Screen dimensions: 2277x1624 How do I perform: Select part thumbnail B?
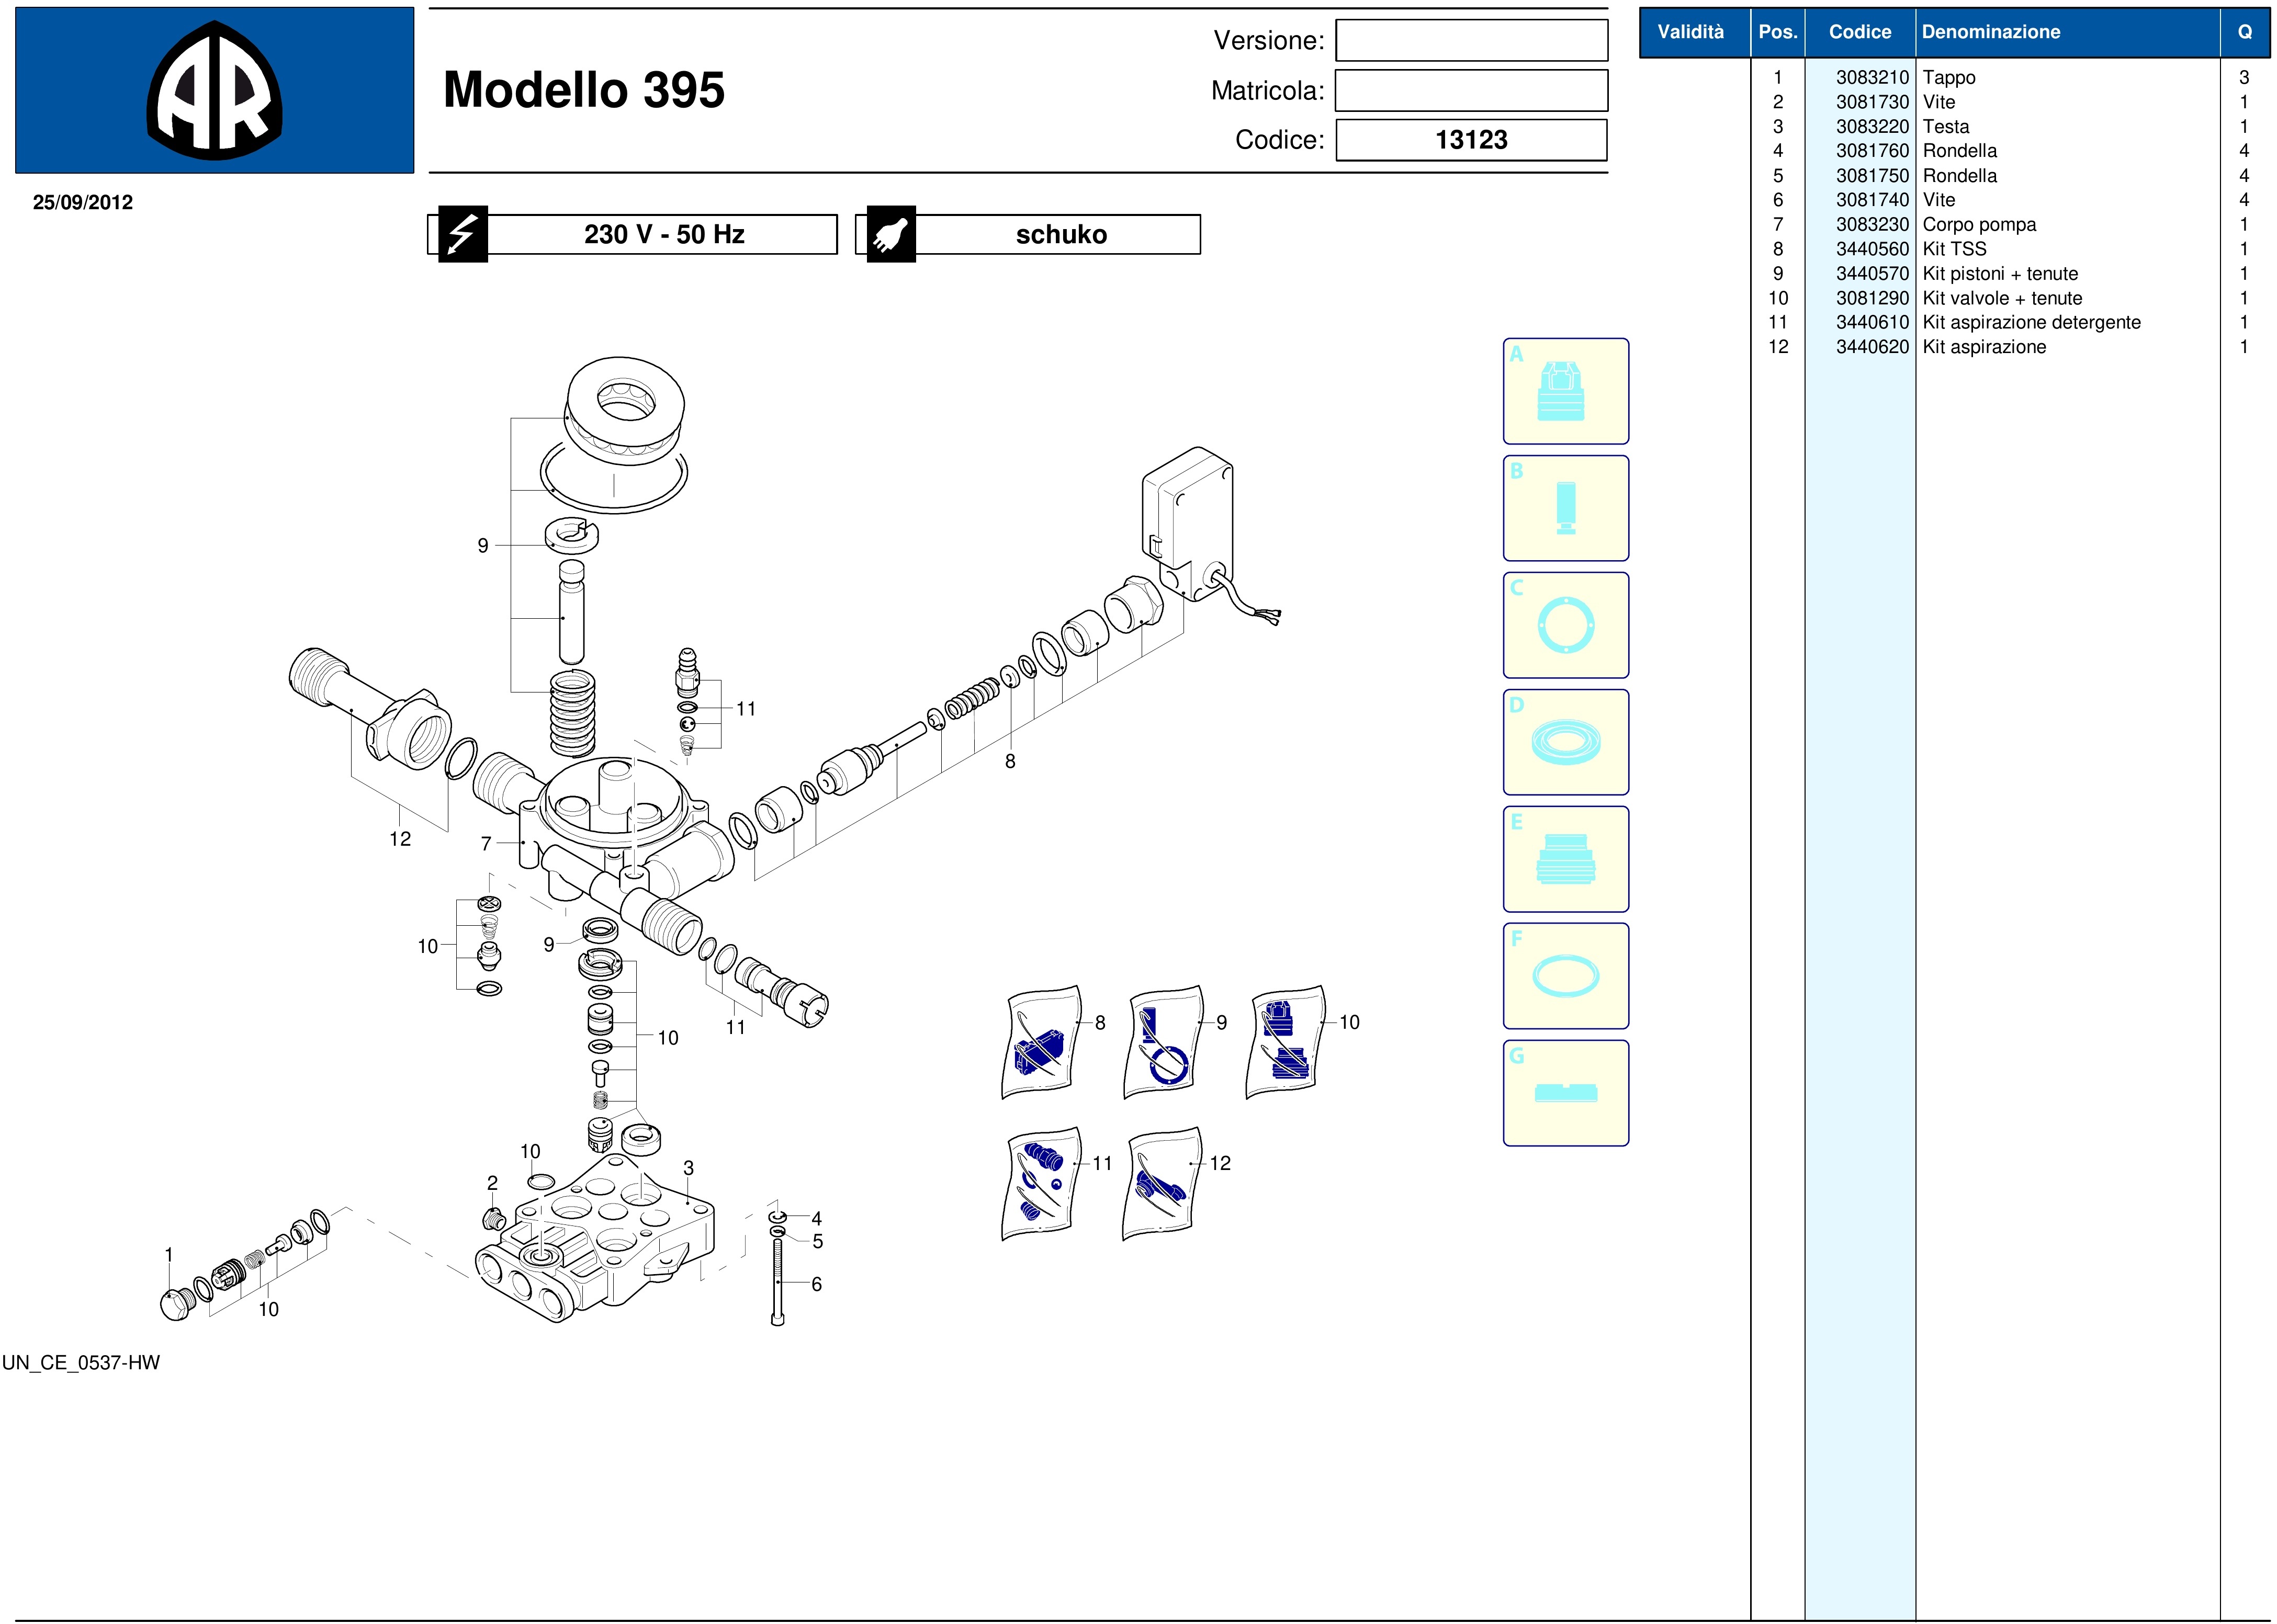click(1565, 508)
